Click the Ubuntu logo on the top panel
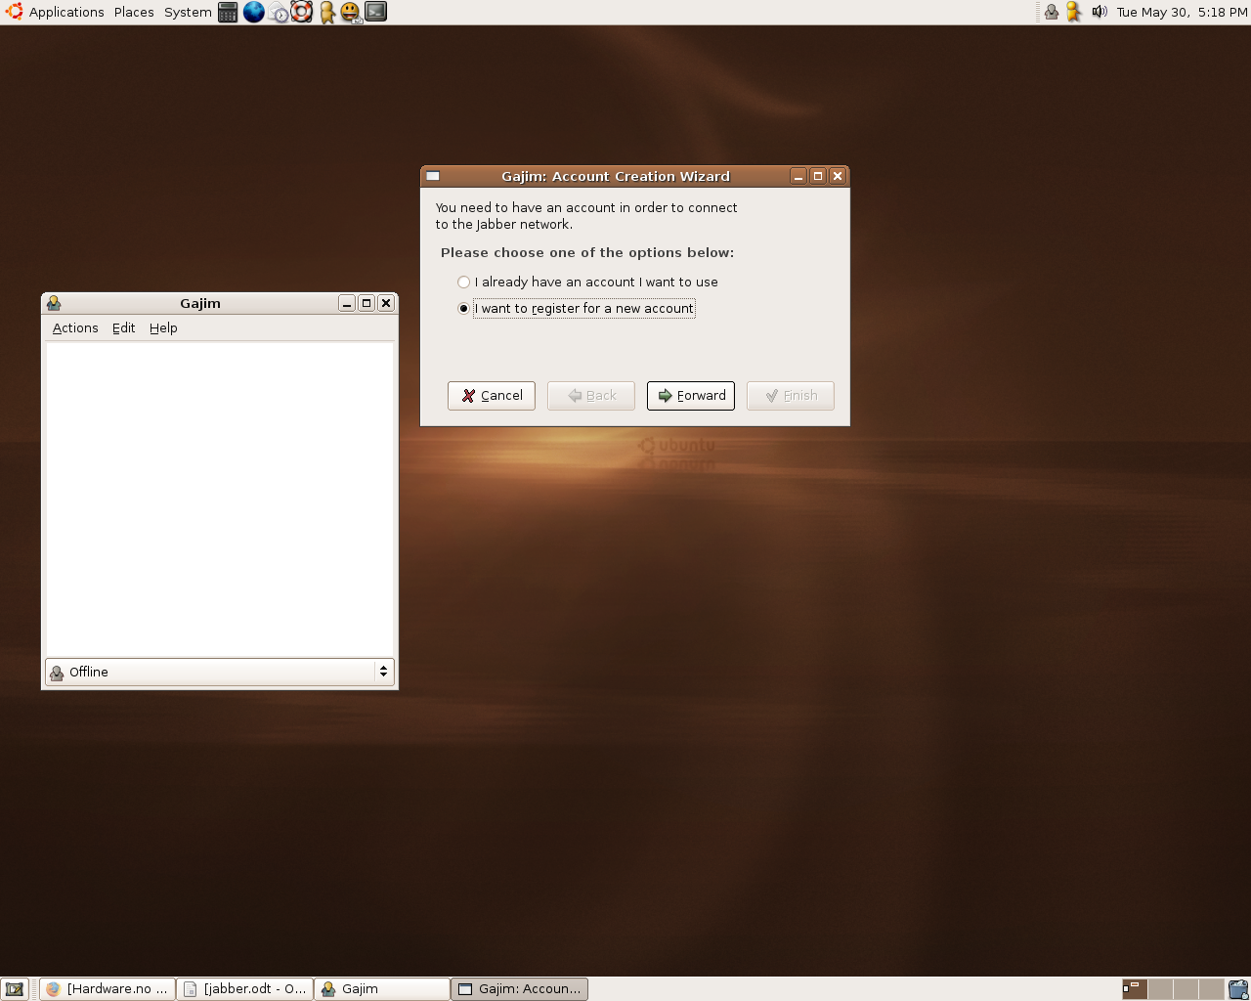 [x=14, y=12]
